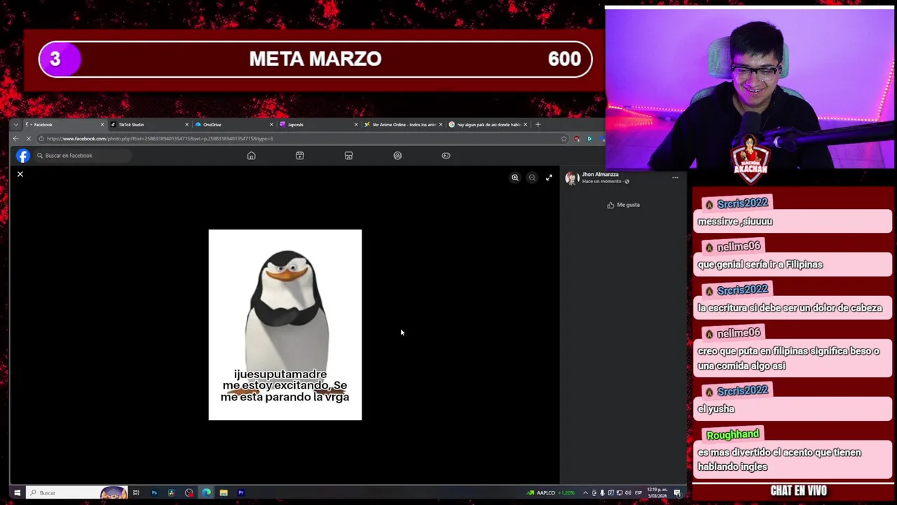The image size is (897, 505).
Task: Open Microsoft Edge from taskbar
Action: coord(206,493)
